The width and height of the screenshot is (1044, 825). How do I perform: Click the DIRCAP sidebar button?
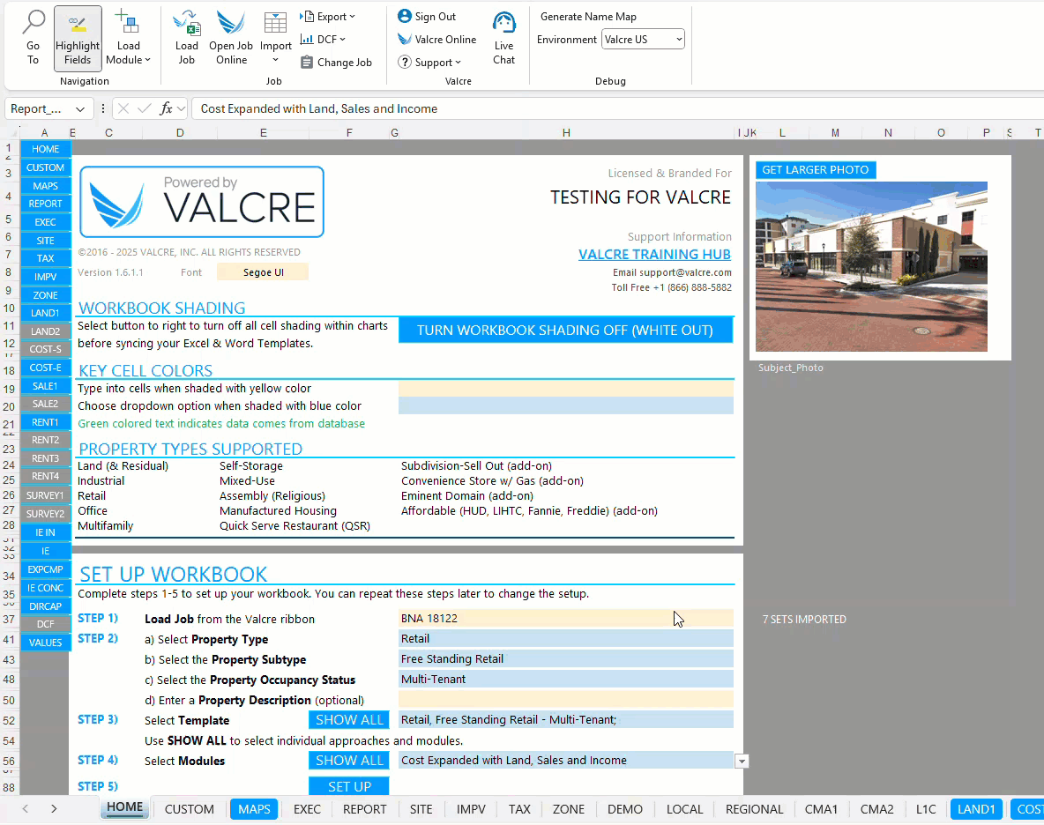(x=45, y=606)
